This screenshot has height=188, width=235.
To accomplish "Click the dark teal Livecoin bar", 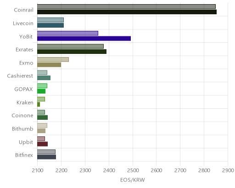I will pos(50,25).
